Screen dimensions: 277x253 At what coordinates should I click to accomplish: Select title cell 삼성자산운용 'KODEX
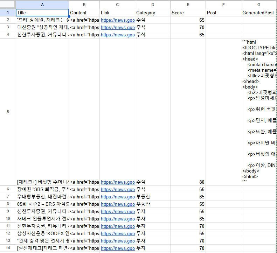(x=42, y=233)
